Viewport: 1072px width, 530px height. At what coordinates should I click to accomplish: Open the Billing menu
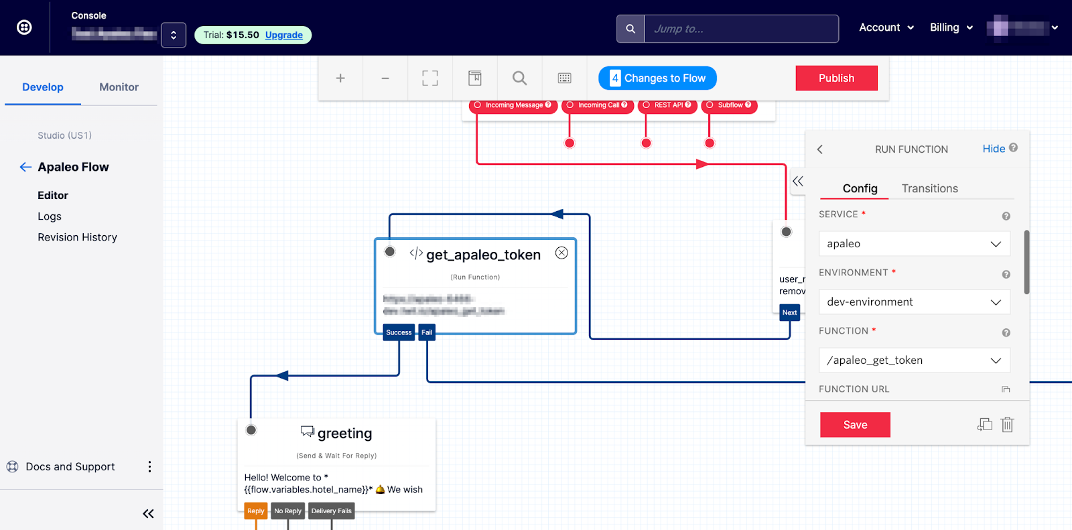[x=951, y=27]
